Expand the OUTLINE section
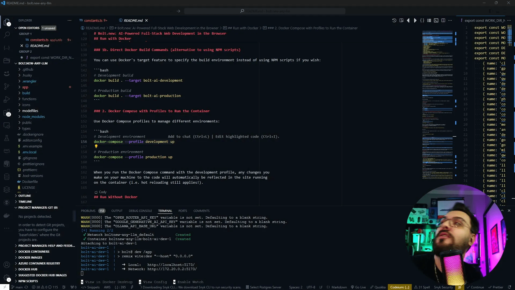The image size is (515, 290). (25, 196)
